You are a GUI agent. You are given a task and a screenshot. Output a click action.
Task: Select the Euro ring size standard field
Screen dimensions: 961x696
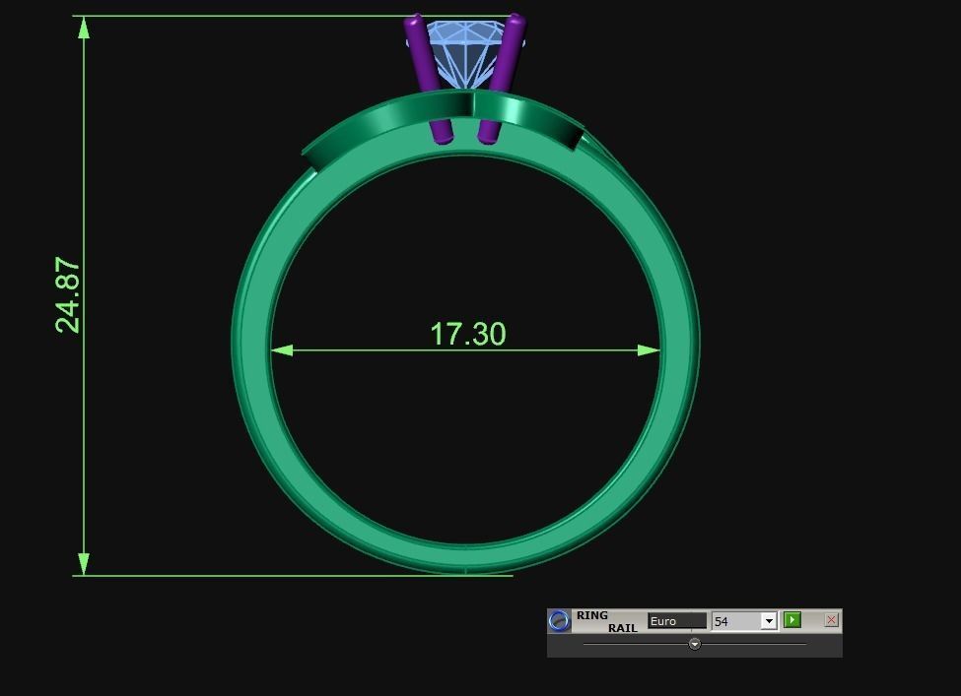pos(676,621)
